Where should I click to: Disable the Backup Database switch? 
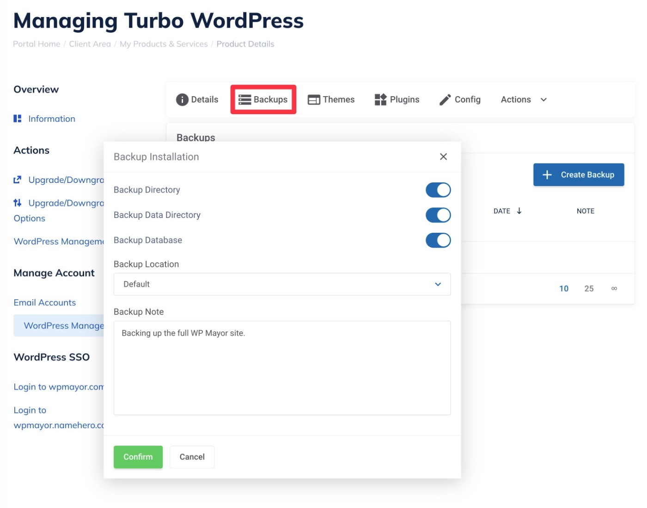click(x=438, y=240)
